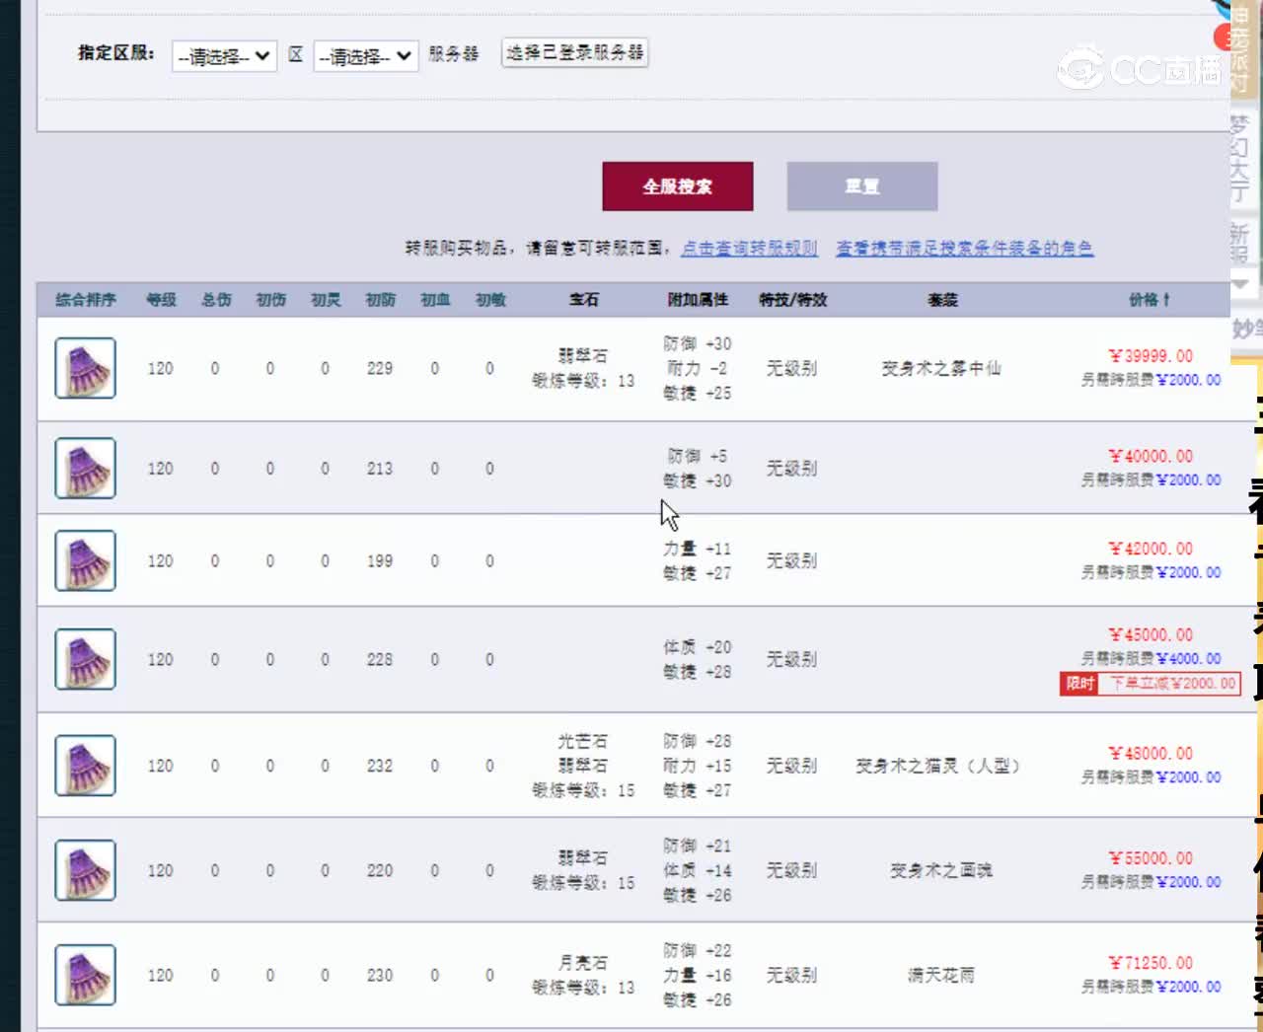Select price ¥45000.00
This screenshot has height=1032, width=1263.
coord(1151,635)
